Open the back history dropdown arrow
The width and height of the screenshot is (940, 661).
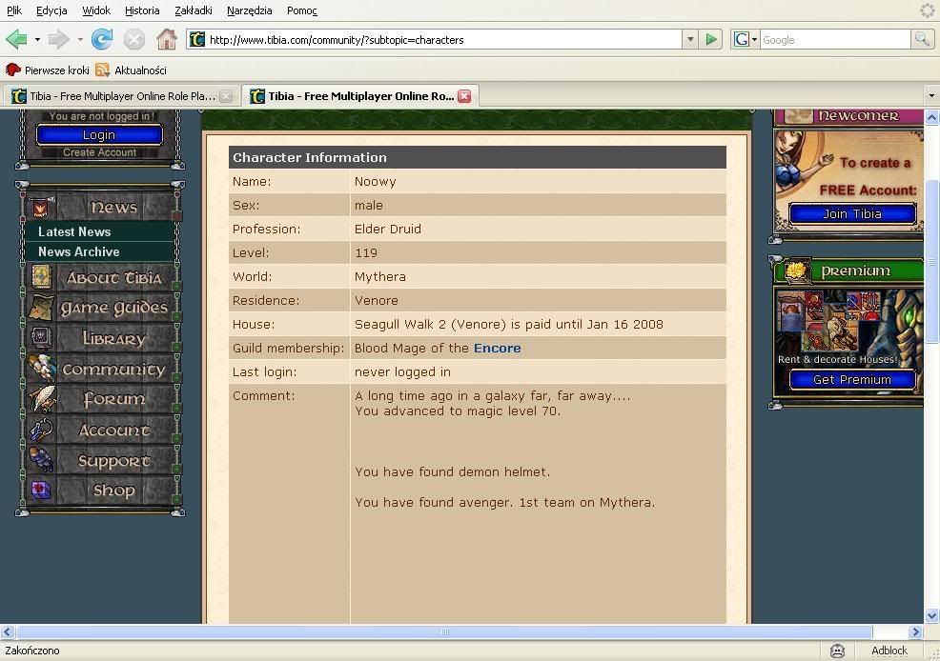[37, 39]
